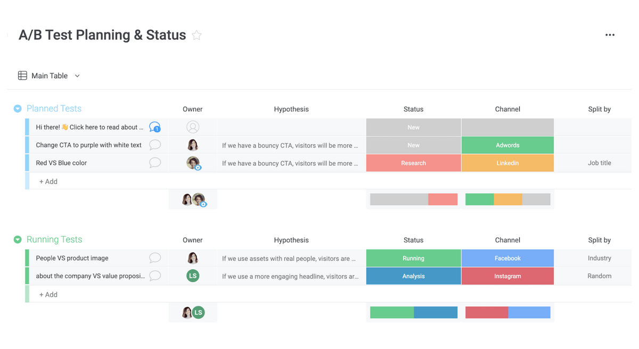Collapse the Planned Tests group
Viewport: 639px width, 349px height.
coord(18,109)
